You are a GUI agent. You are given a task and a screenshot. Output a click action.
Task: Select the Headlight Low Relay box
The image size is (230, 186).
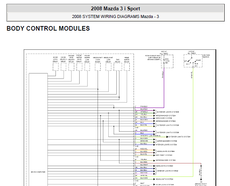pos(108,67)
